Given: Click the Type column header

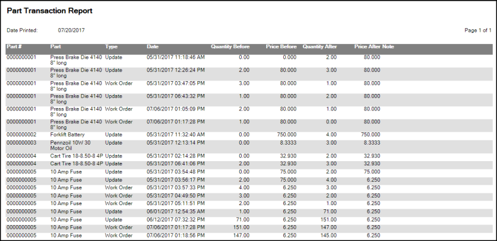Looking at the screenshot, I should click(x=111, y=46).
